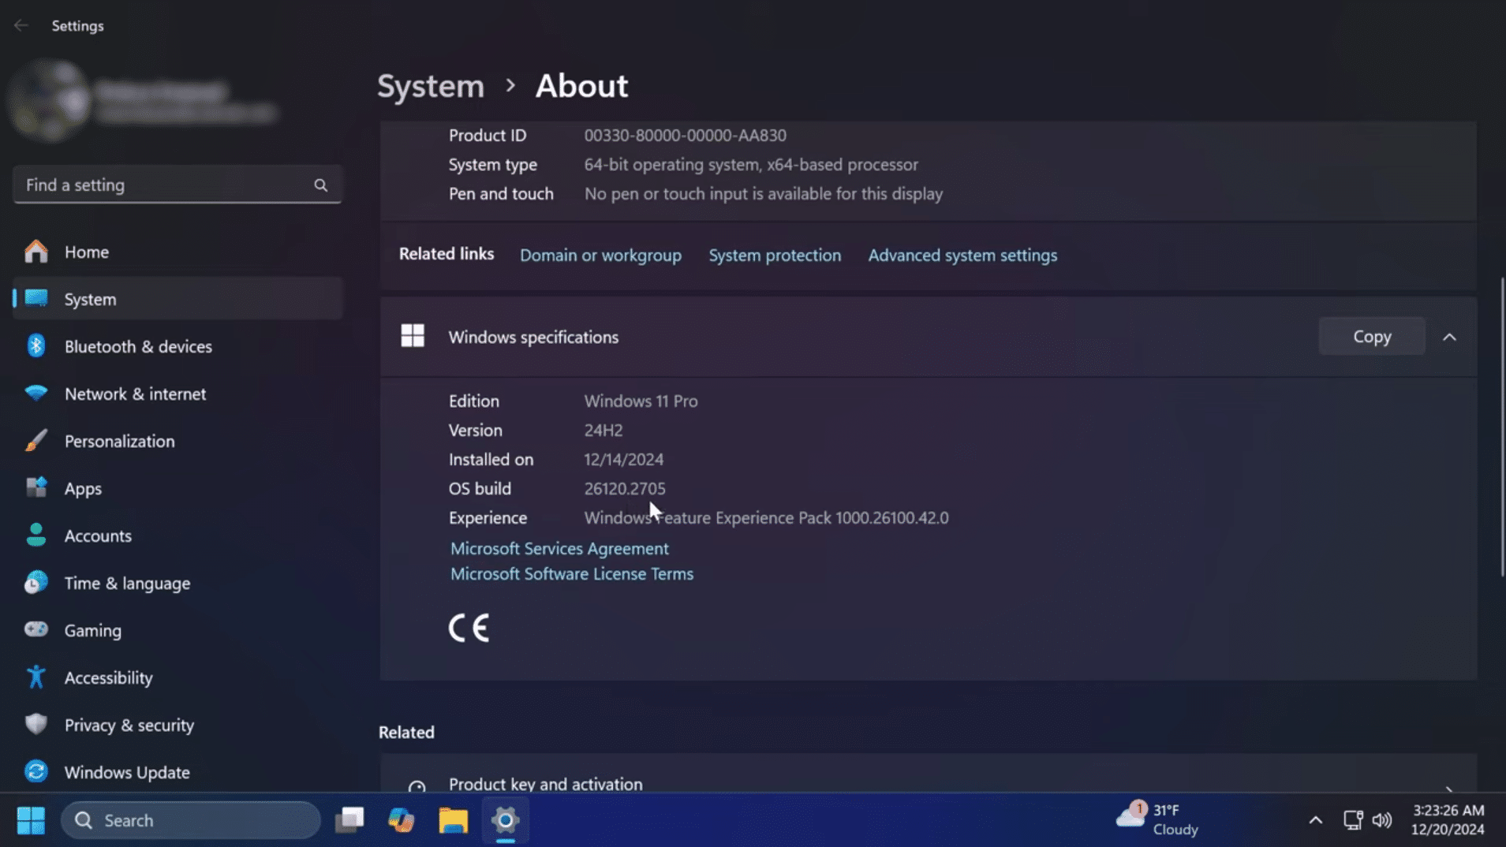Open Advanced system settings link
Screen dimensions: 1506x847
click(962, 256)
